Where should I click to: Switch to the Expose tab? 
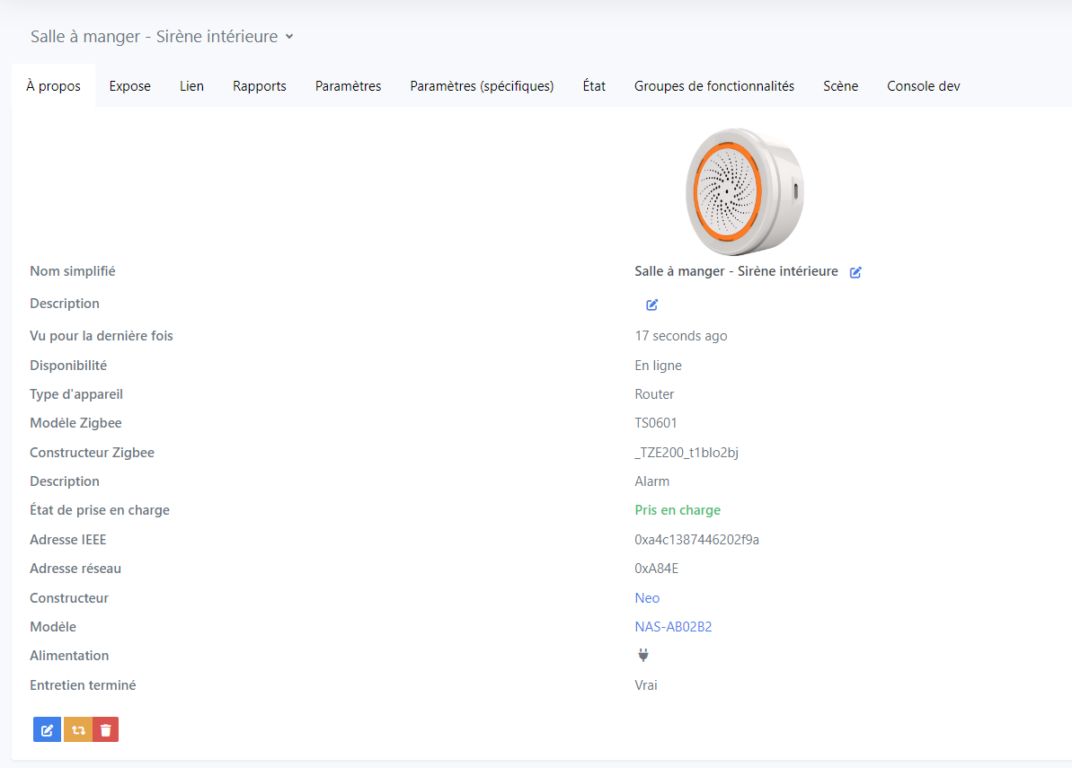point(129,86)
